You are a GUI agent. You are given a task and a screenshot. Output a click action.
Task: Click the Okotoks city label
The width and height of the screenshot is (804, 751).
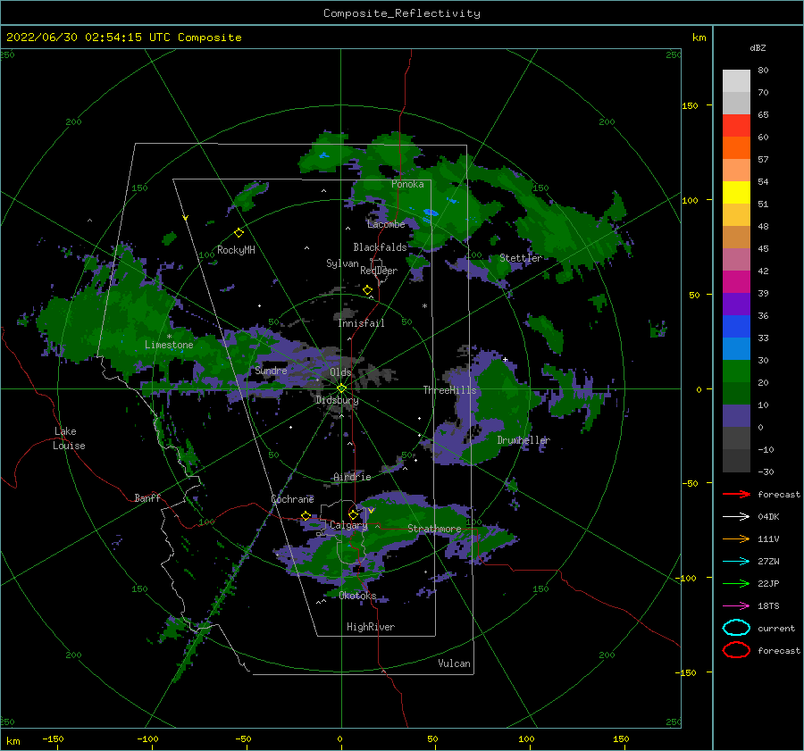(x=357, y=596)
